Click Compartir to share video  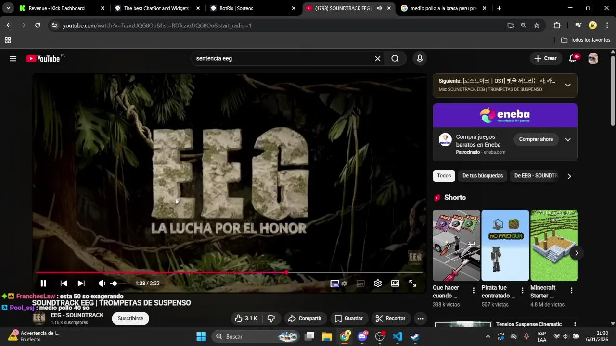click(305, 318)
